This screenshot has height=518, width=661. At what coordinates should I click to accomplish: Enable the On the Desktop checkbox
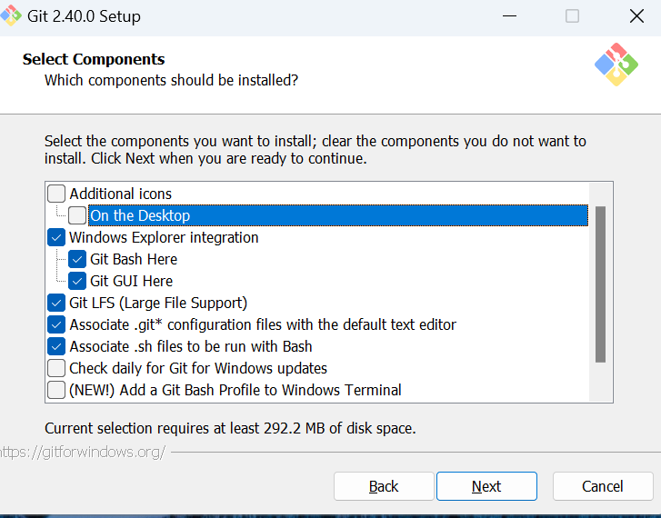click(77, 215)
